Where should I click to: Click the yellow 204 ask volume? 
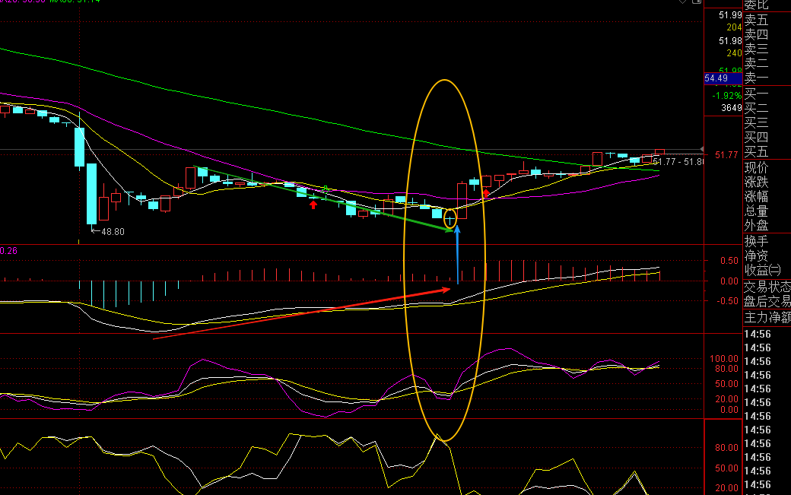click(734, 27)
